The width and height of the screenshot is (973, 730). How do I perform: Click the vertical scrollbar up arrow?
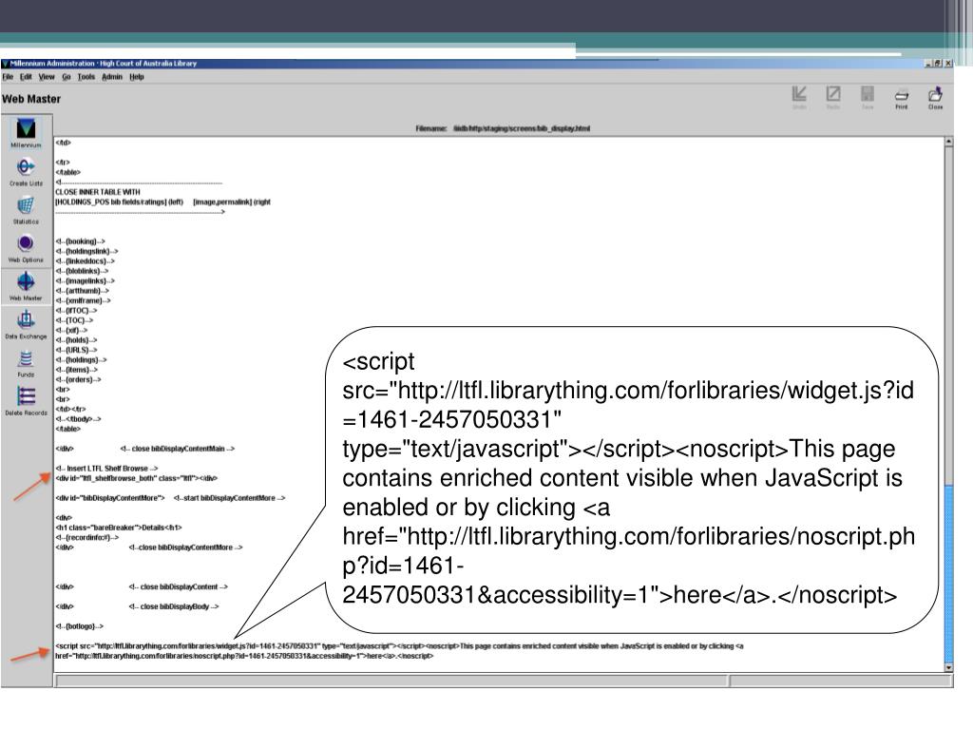tap(948, 143)
